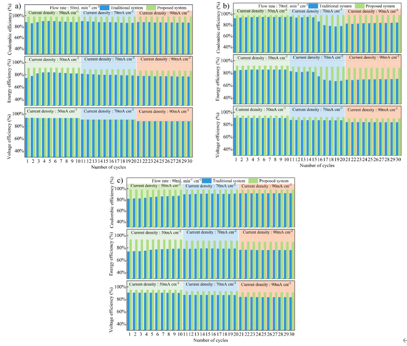
Task: Click "Proposed system" legend text in panel a
Action: [x=172, y=8]
